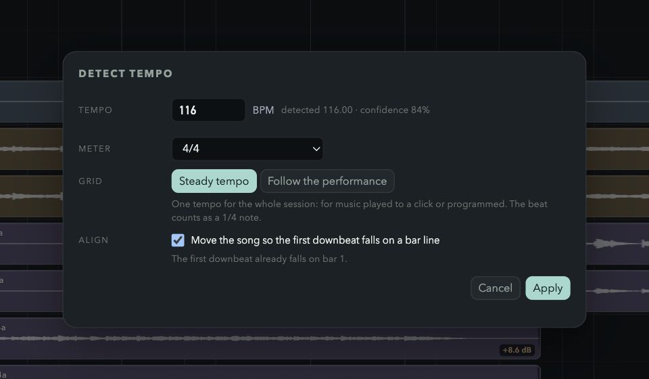The width and height of the screenshot is (649, 379).
Task: Cancel the Detect Tempo dialog
Action: [495, 288]
